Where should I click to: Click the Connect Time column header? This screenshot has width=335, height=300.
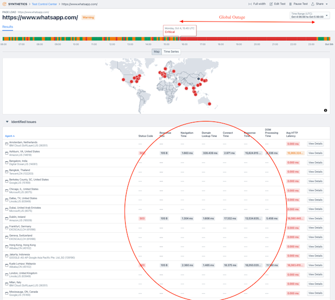point(228,134)
